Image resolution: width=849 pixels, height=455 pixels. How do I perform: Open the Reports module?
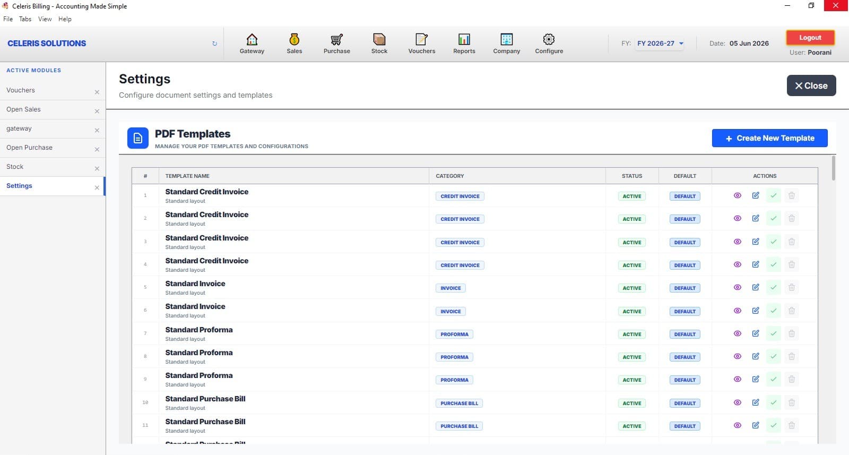point(464,44)
